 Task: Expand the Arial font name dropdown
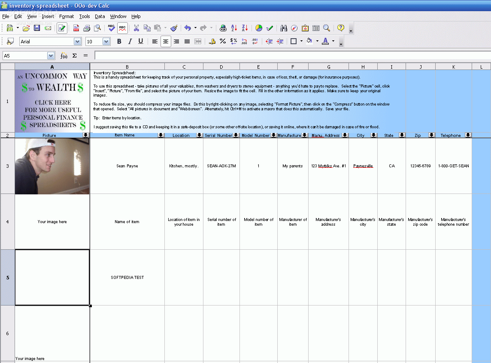[77, 41]
